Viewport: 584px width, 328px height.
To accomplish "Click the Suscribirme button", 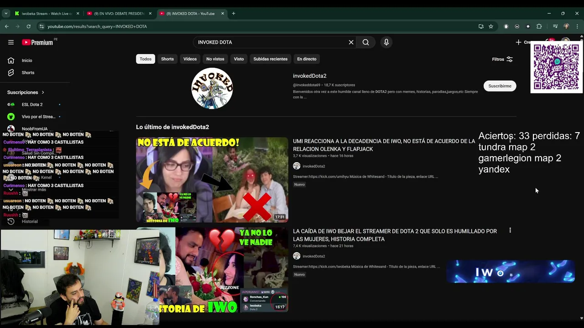I will [x=500, y=86].
